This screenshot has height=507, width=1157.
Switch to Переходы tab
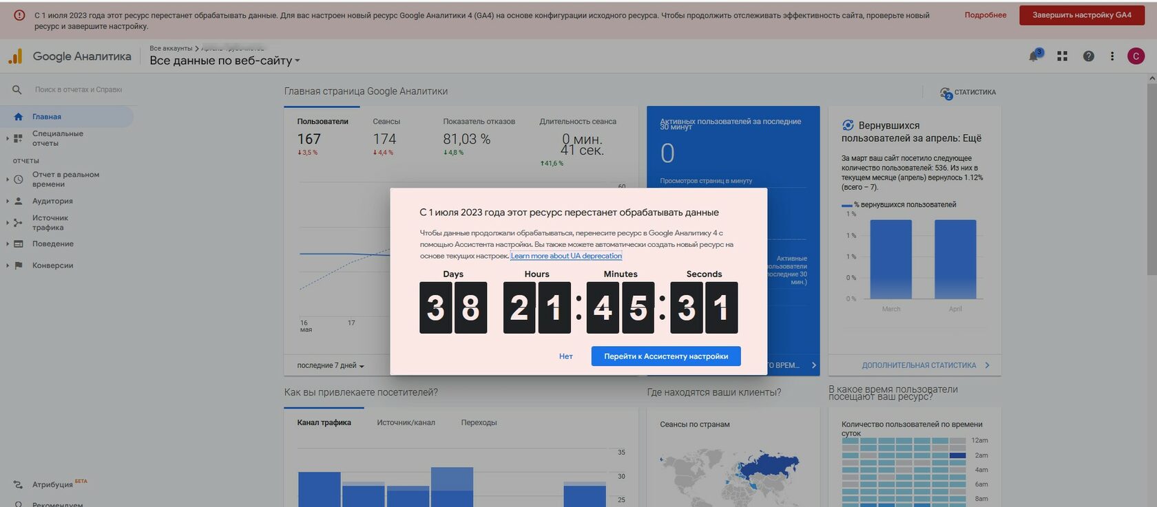479,422
